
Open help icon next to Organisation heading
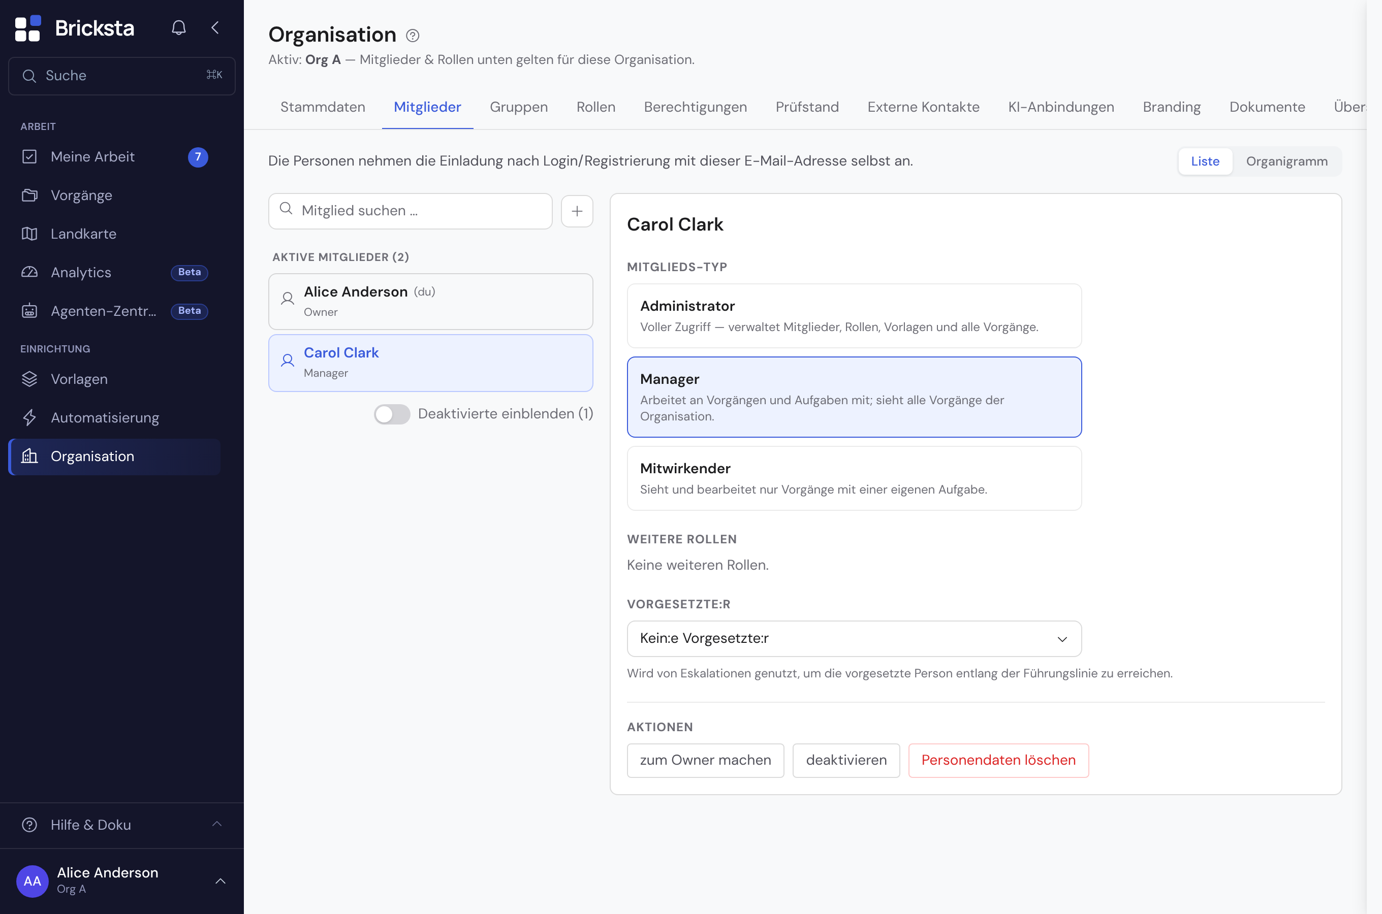point(412,36)
